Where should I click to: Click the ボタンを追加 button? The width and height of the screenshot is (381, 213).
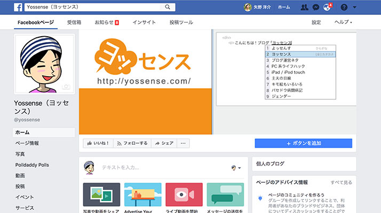tap(304, 143)
